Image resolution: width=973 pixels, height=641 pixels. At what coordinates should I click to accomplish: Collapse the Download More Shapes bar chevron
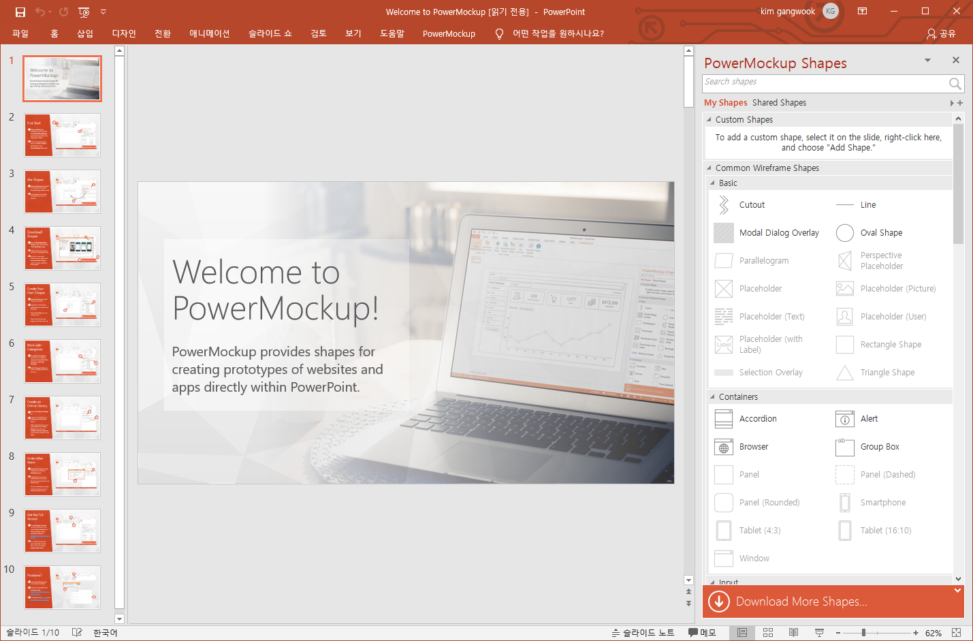click(959, 591)
